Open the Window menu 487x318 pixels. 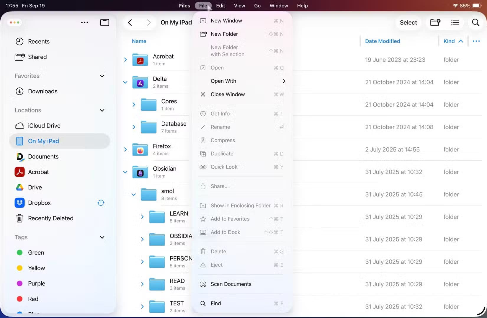tap(279, 6)
